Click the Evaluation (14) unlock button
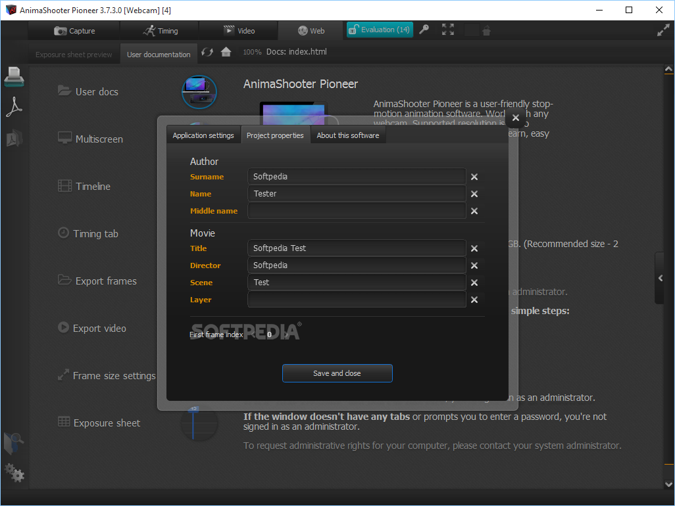Viewport: 675px width, 506px height. pos(380,30)
